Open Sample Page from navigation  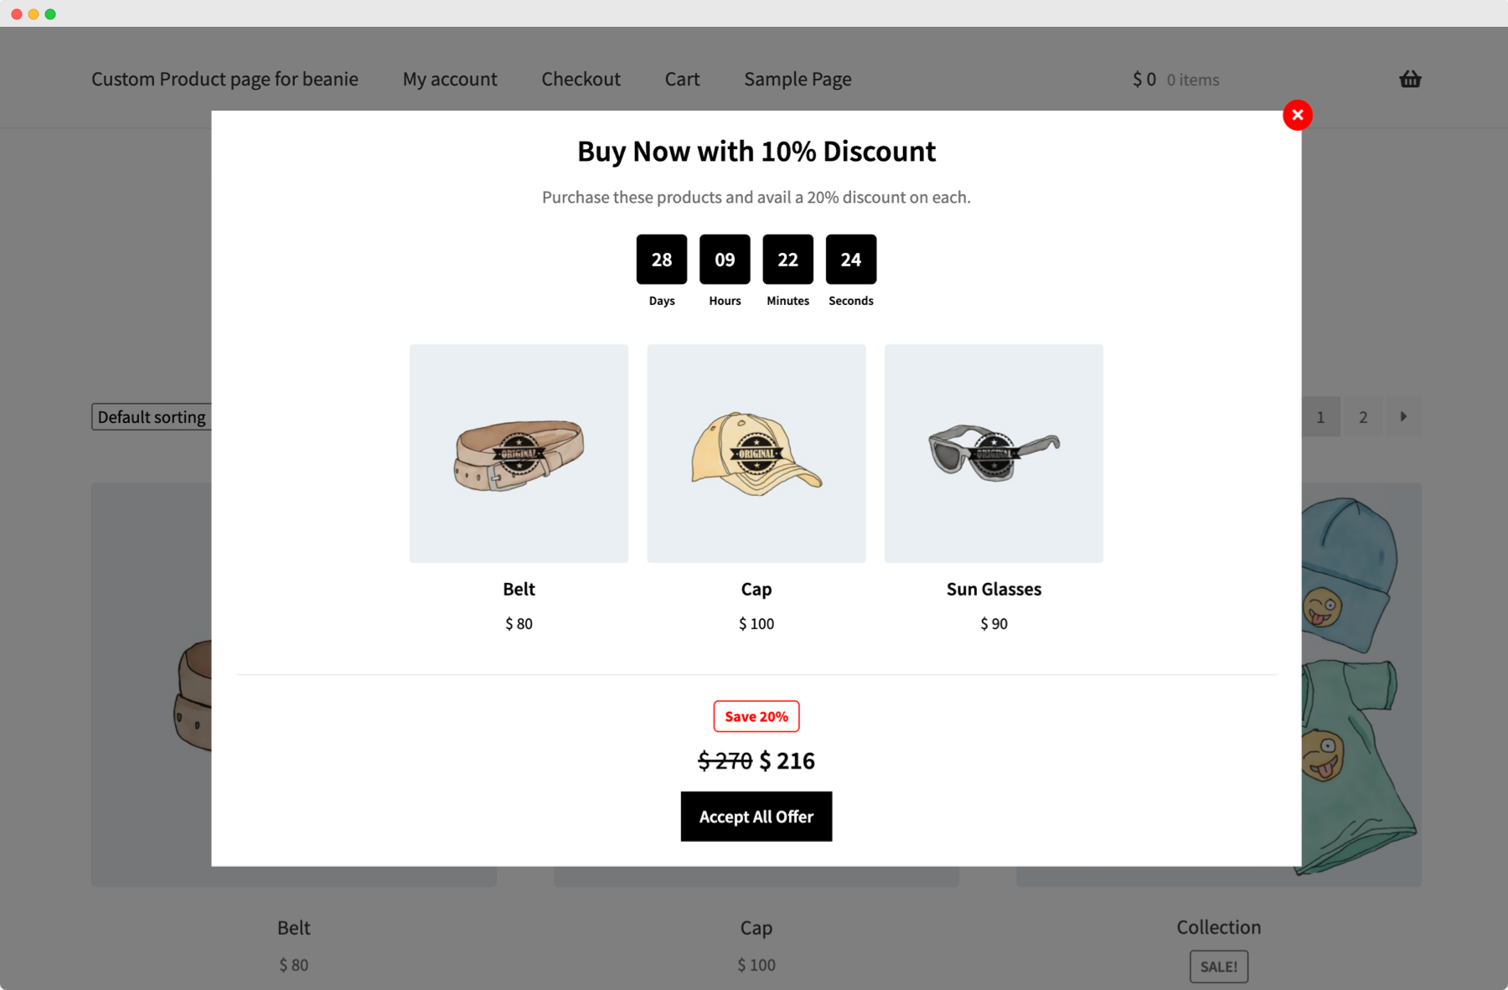coord(798,80)
